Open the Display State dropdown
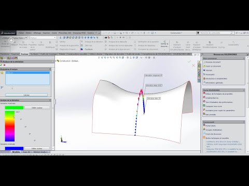The width and height of the screenshot is (249, 186). [x=15, y=38]
